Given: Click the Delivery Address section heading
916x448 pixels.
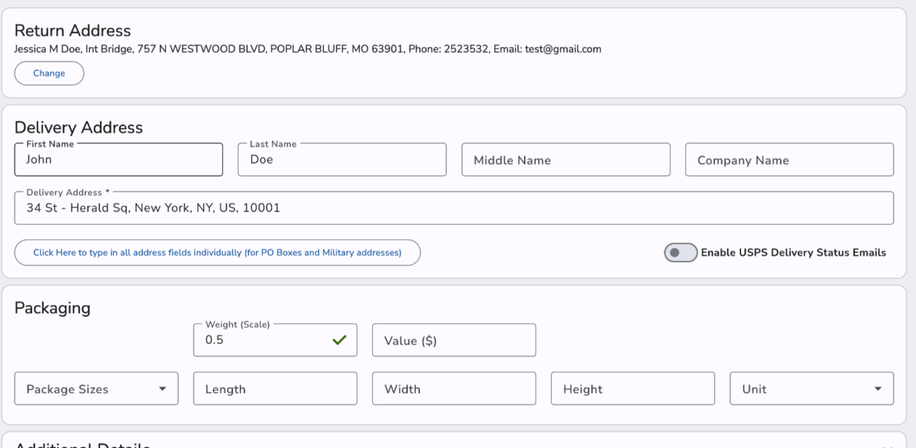Looking at the screenshot, I should pyautogui.click(x=79, y=128).
